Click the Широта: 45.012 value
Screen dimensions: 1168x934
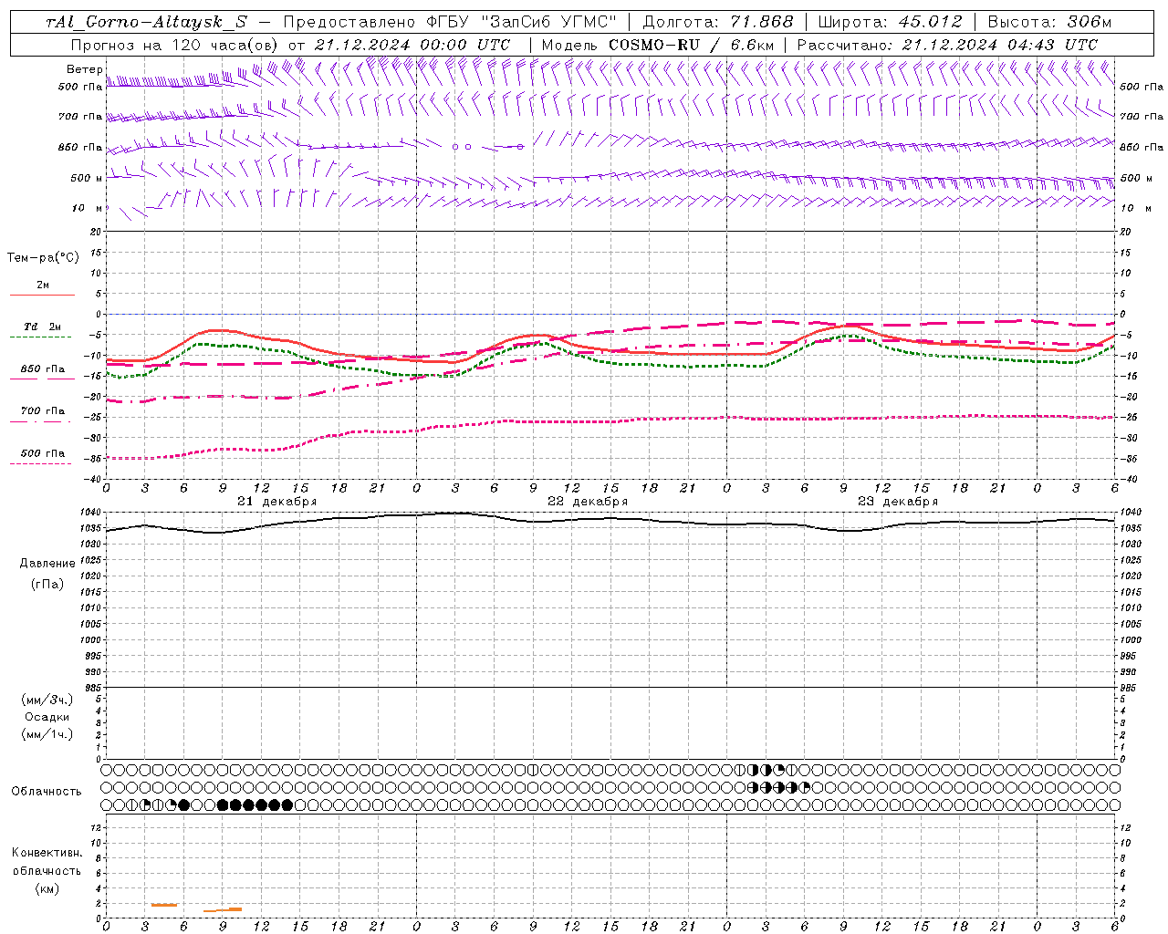click(x=890, y=23)
